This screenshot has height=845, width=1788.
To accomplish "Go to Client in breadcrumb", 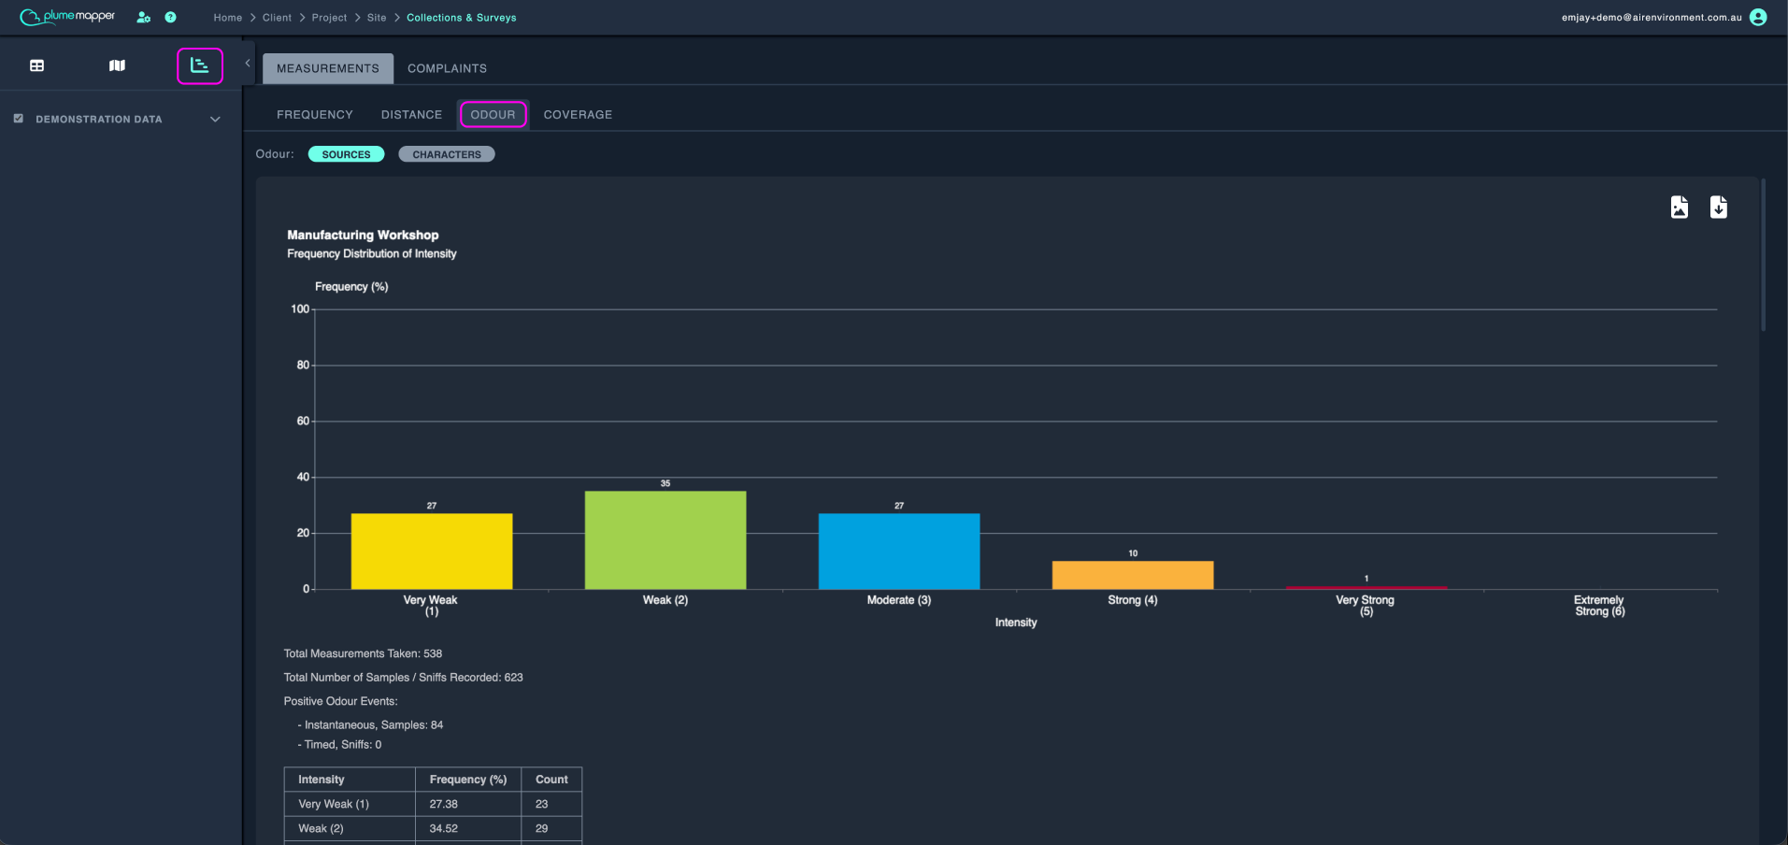I will (x=277, y=18).
